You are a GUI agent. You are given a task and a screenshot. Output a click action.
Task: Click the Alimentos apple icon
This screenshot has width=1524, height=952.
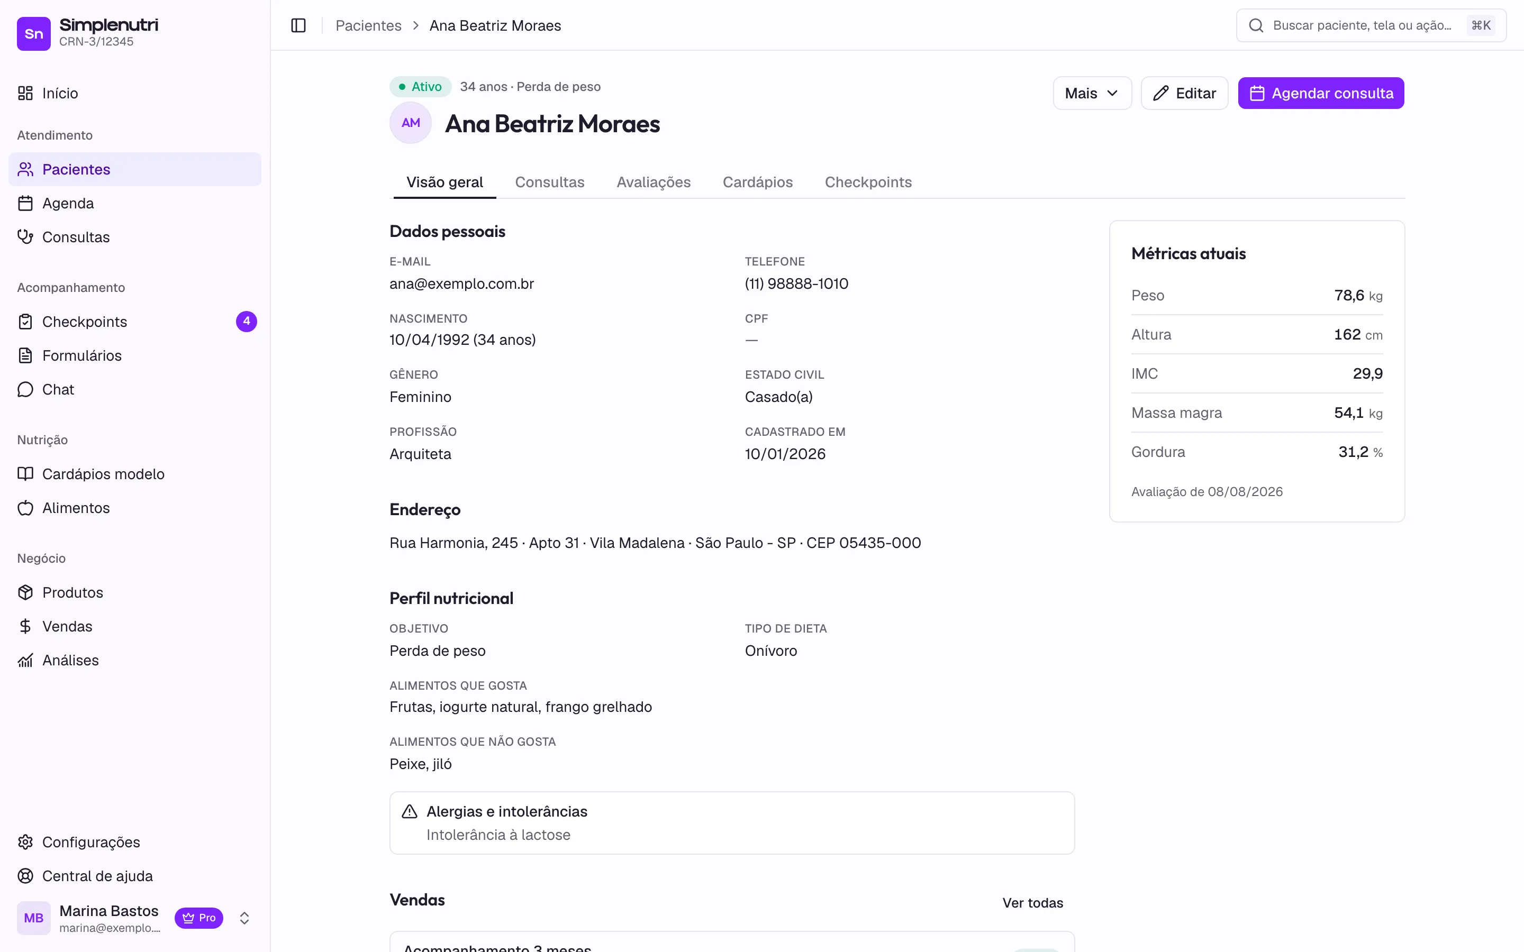pyautogui.click(x=25, y=508)
